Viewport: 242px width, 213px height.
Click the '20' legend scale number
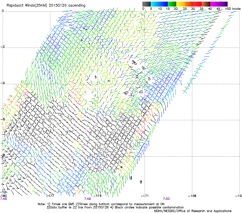coord(176,9)
